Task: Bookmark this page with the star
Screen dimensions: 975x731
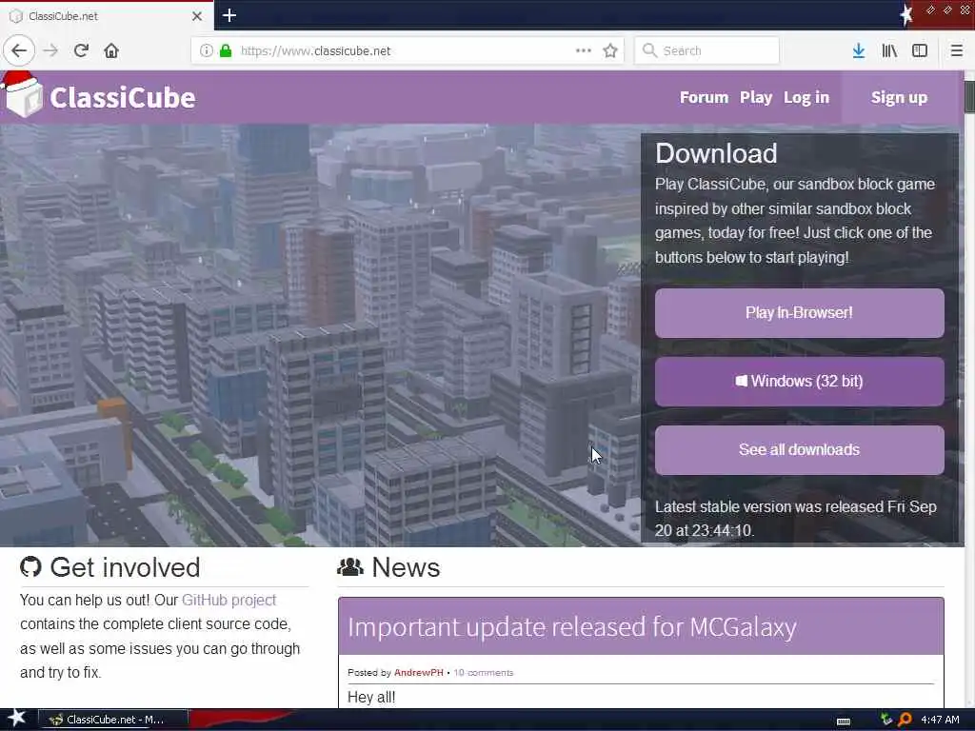Action: tap(610, 50)
